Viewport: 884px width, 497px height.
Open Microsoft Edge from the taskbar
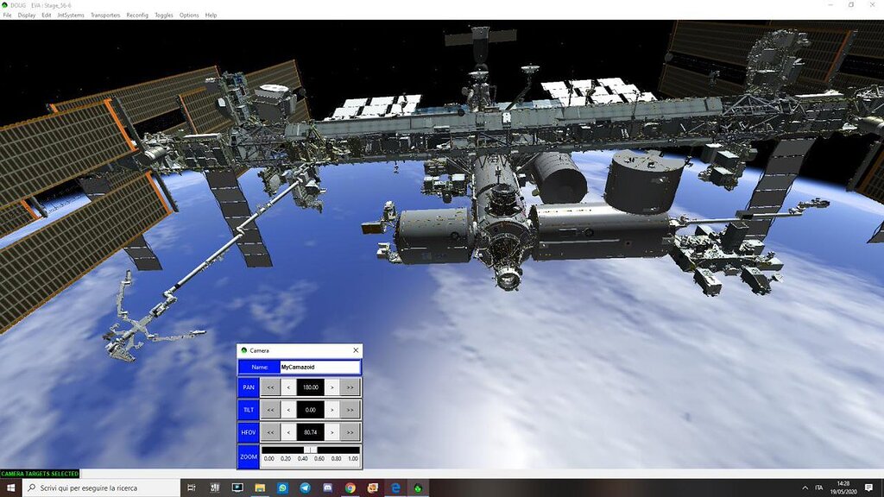coord(395,488)
